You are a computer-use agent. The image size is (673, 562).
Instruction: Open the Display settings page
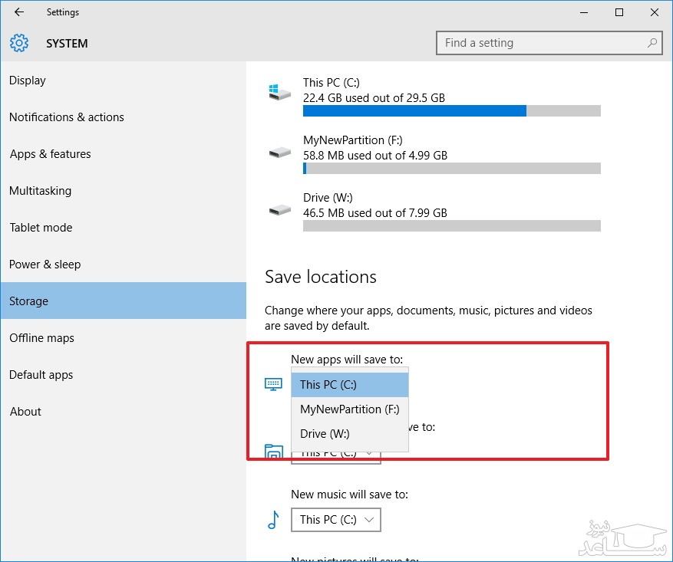pyautogui.click(x=28, y=81)
